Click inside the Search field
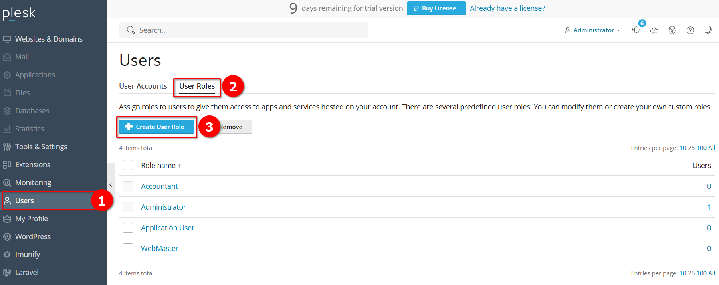 (x=244, y=30)
